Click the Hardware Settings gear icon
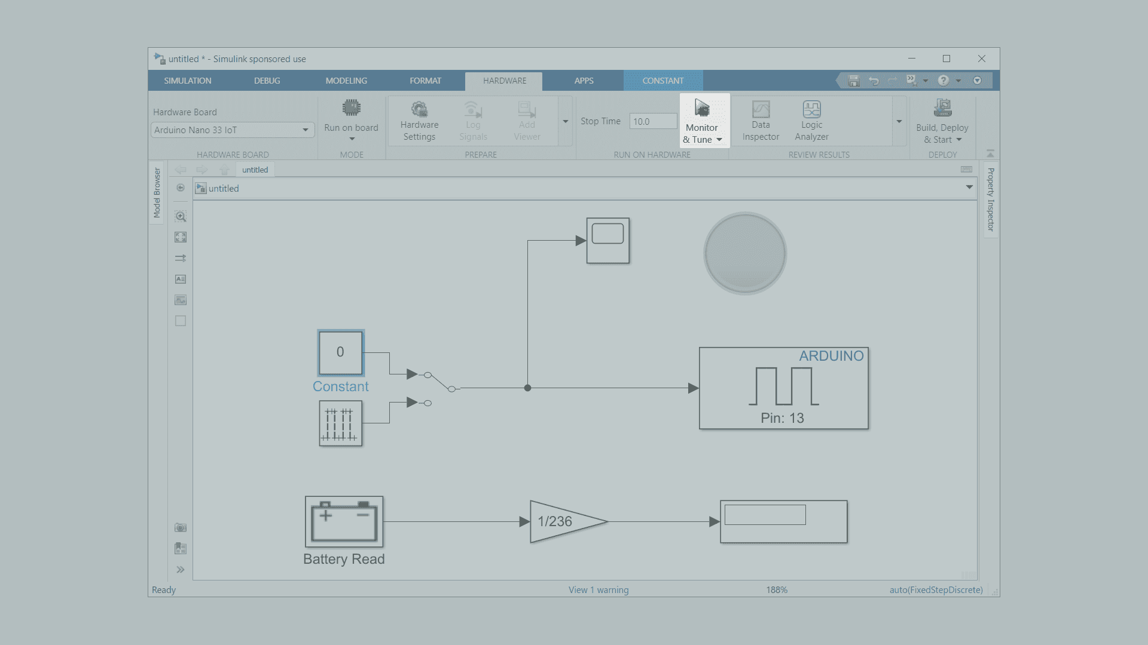The height and width of the screenshot is (645, 1148). (x=419, y=109)
